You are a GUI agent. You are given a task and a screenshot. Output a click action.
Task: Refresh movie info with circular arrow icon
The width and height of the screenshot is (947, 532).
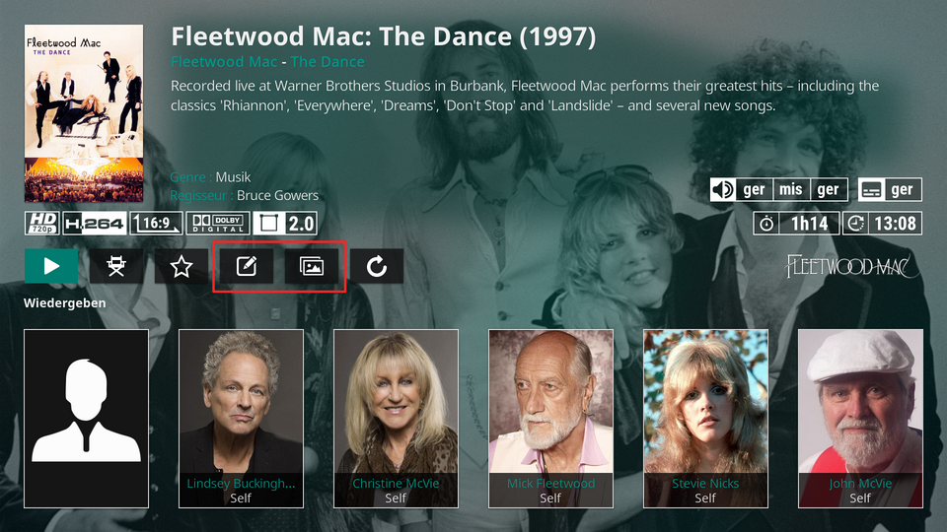[377, 266]
